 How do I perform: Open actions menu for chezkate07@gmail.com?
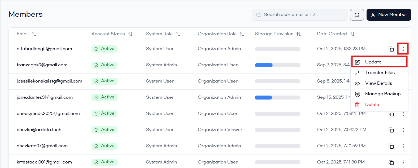[403, 146]
